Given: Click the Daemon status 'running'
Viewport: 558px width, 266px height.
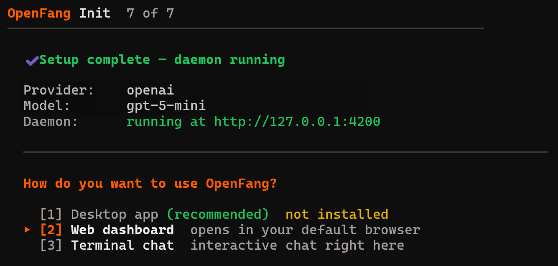Looking at the screenshot, I should (x=154, y=121).
